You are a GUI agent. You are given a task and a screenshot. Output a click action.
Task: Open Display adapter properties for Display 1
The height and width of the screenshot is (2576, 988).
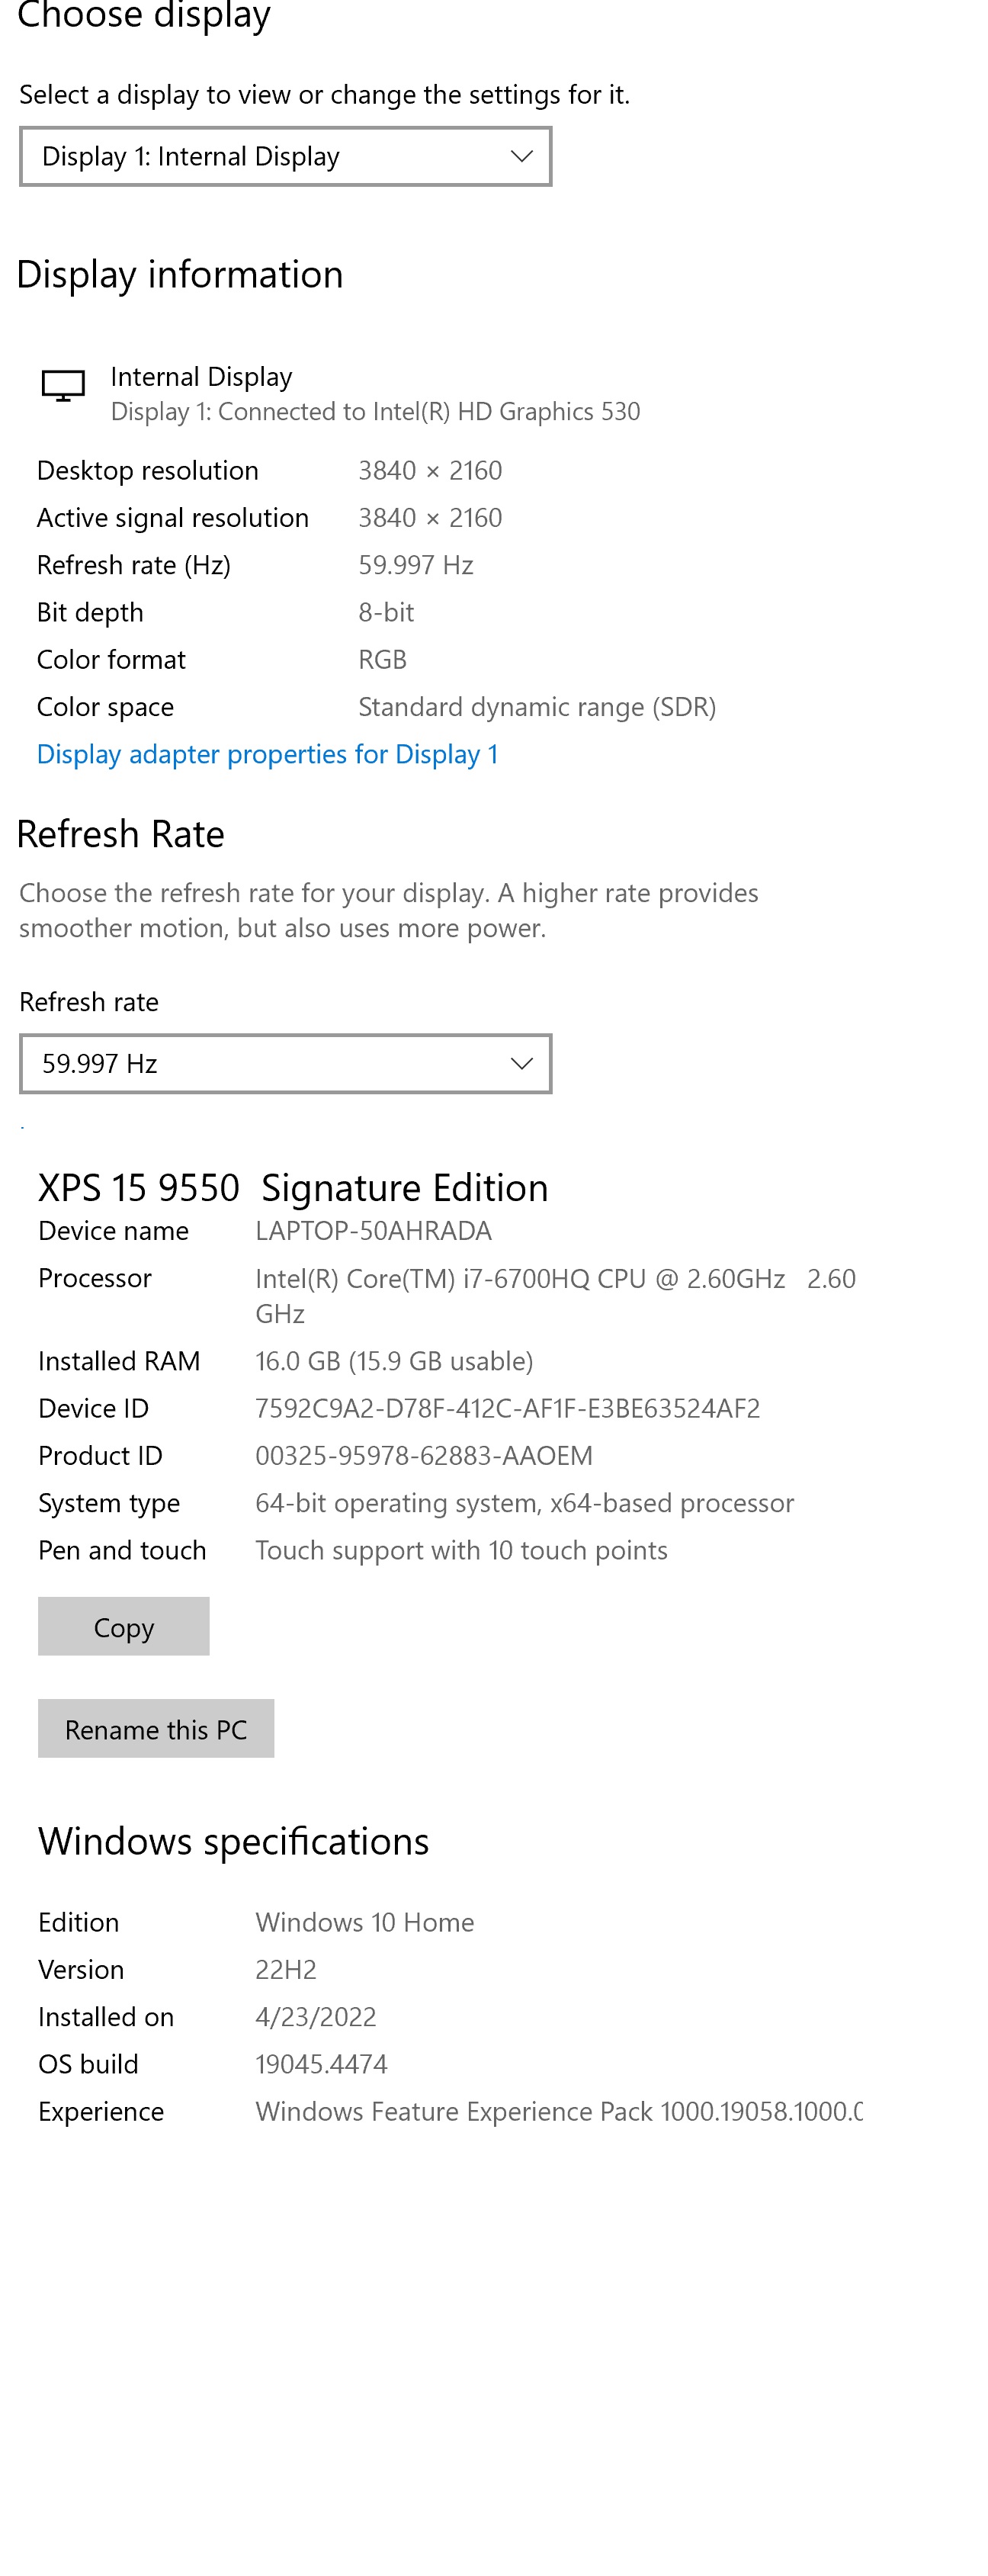267,755
